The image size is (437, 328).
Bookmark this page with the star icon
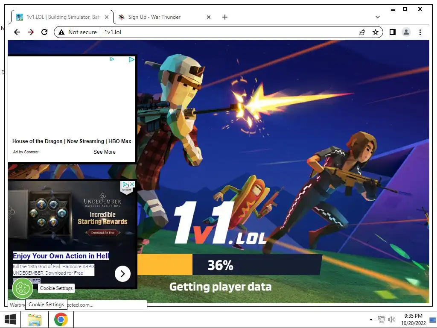376,32
